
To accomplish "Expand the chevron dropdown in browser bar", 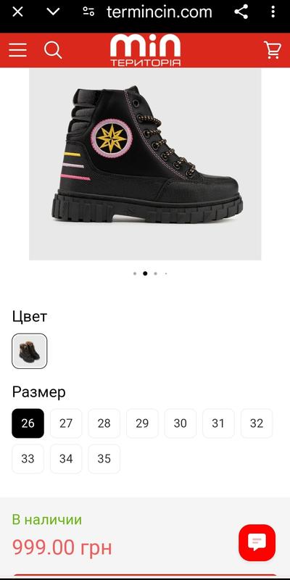I will click(x=53, y=12).
